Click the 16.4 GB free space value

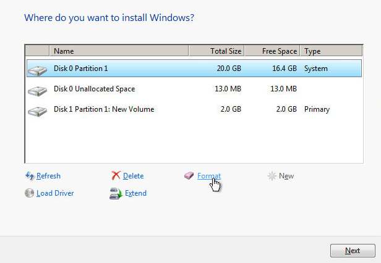285,69
